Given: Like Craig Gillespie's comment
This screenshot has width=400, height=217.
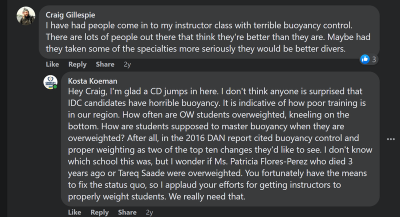Looking at the screenshot, I should (52, 64).
